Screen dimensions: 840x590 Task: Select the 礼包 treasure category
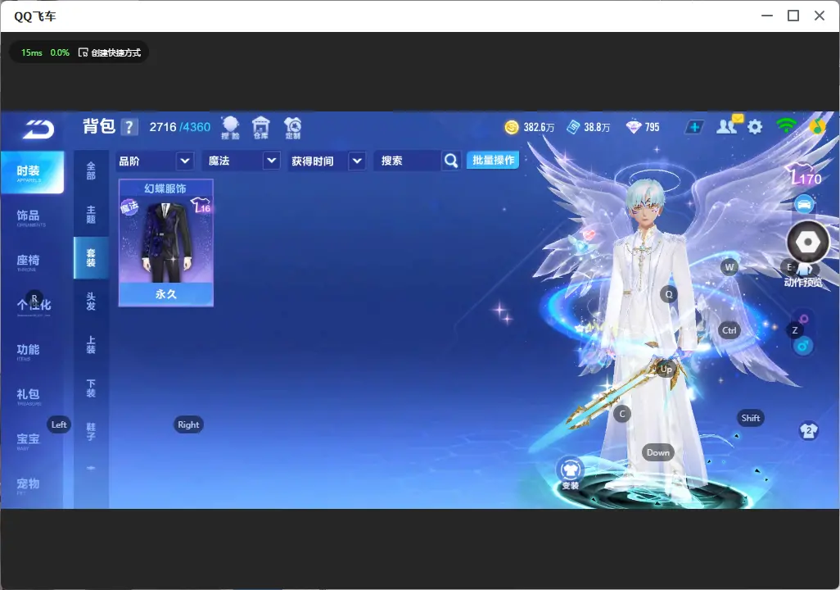29,396
